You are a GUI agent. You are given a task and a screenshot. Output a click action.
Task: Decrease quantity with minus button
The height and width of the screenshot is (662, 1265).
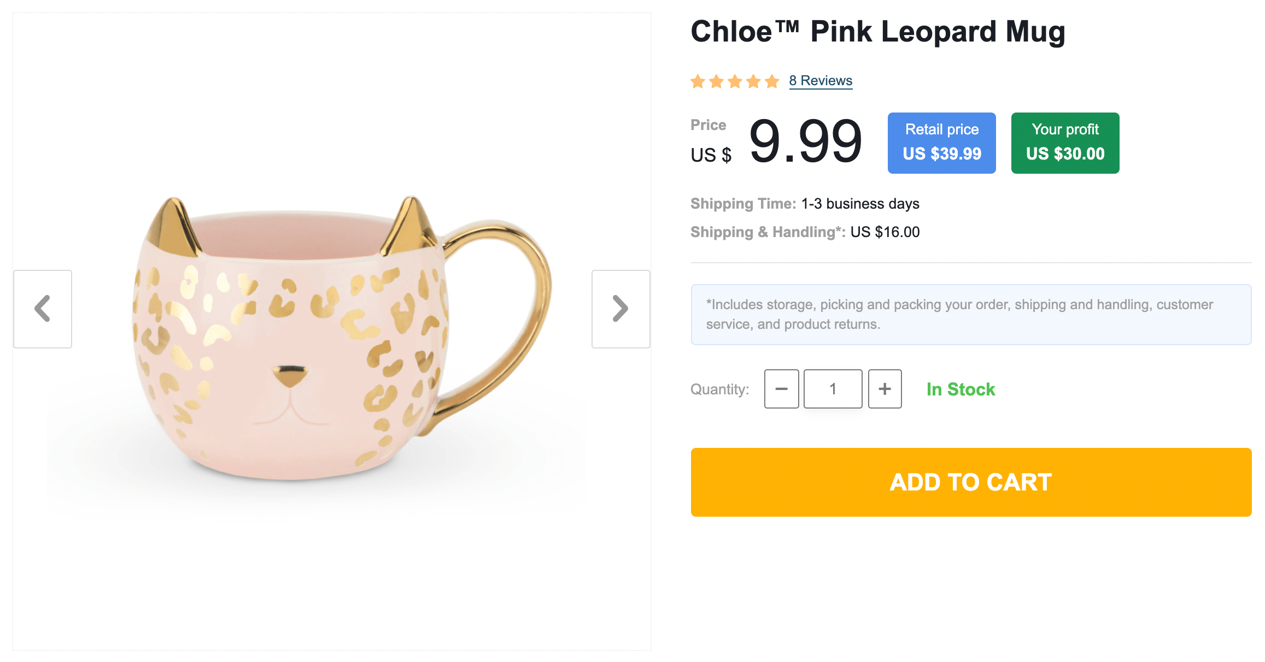[781, 389]
